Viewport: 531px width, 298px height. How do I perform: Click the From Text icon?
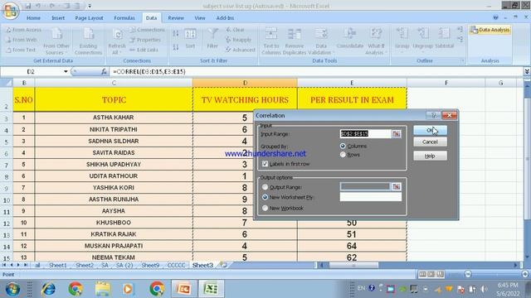21,50
